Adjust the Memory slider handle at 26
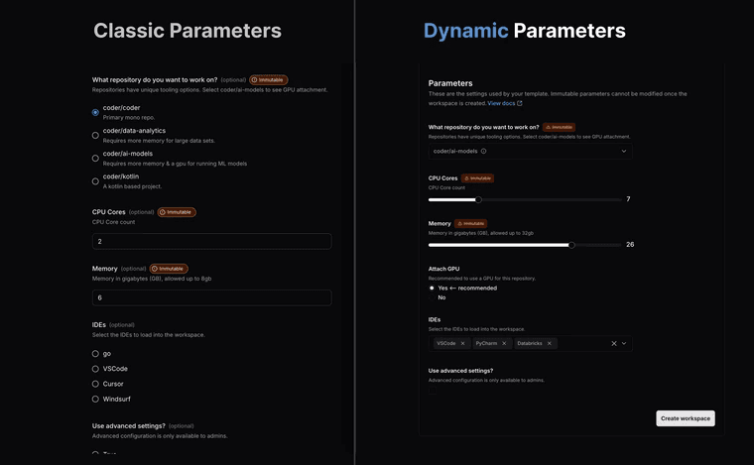 click(571, 245)
